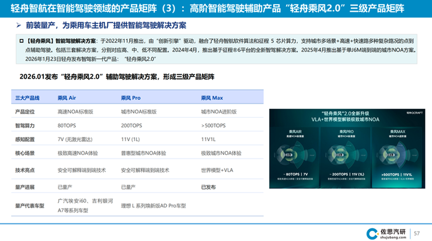Viewport: 432px width, 241px height.
Task: Select cell 理想 L 系列焕新版AD Pro车型
Action: coord(153,206)
